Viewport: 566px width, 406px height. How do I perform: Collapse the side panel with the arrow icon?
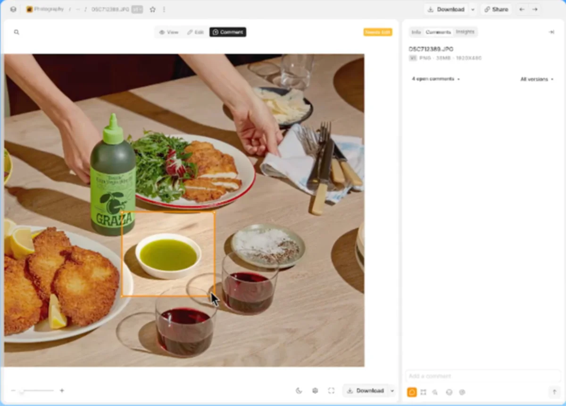[x=551, y=32]
